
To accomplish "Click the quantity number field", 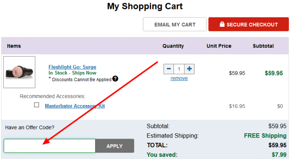I will [179, 69].
